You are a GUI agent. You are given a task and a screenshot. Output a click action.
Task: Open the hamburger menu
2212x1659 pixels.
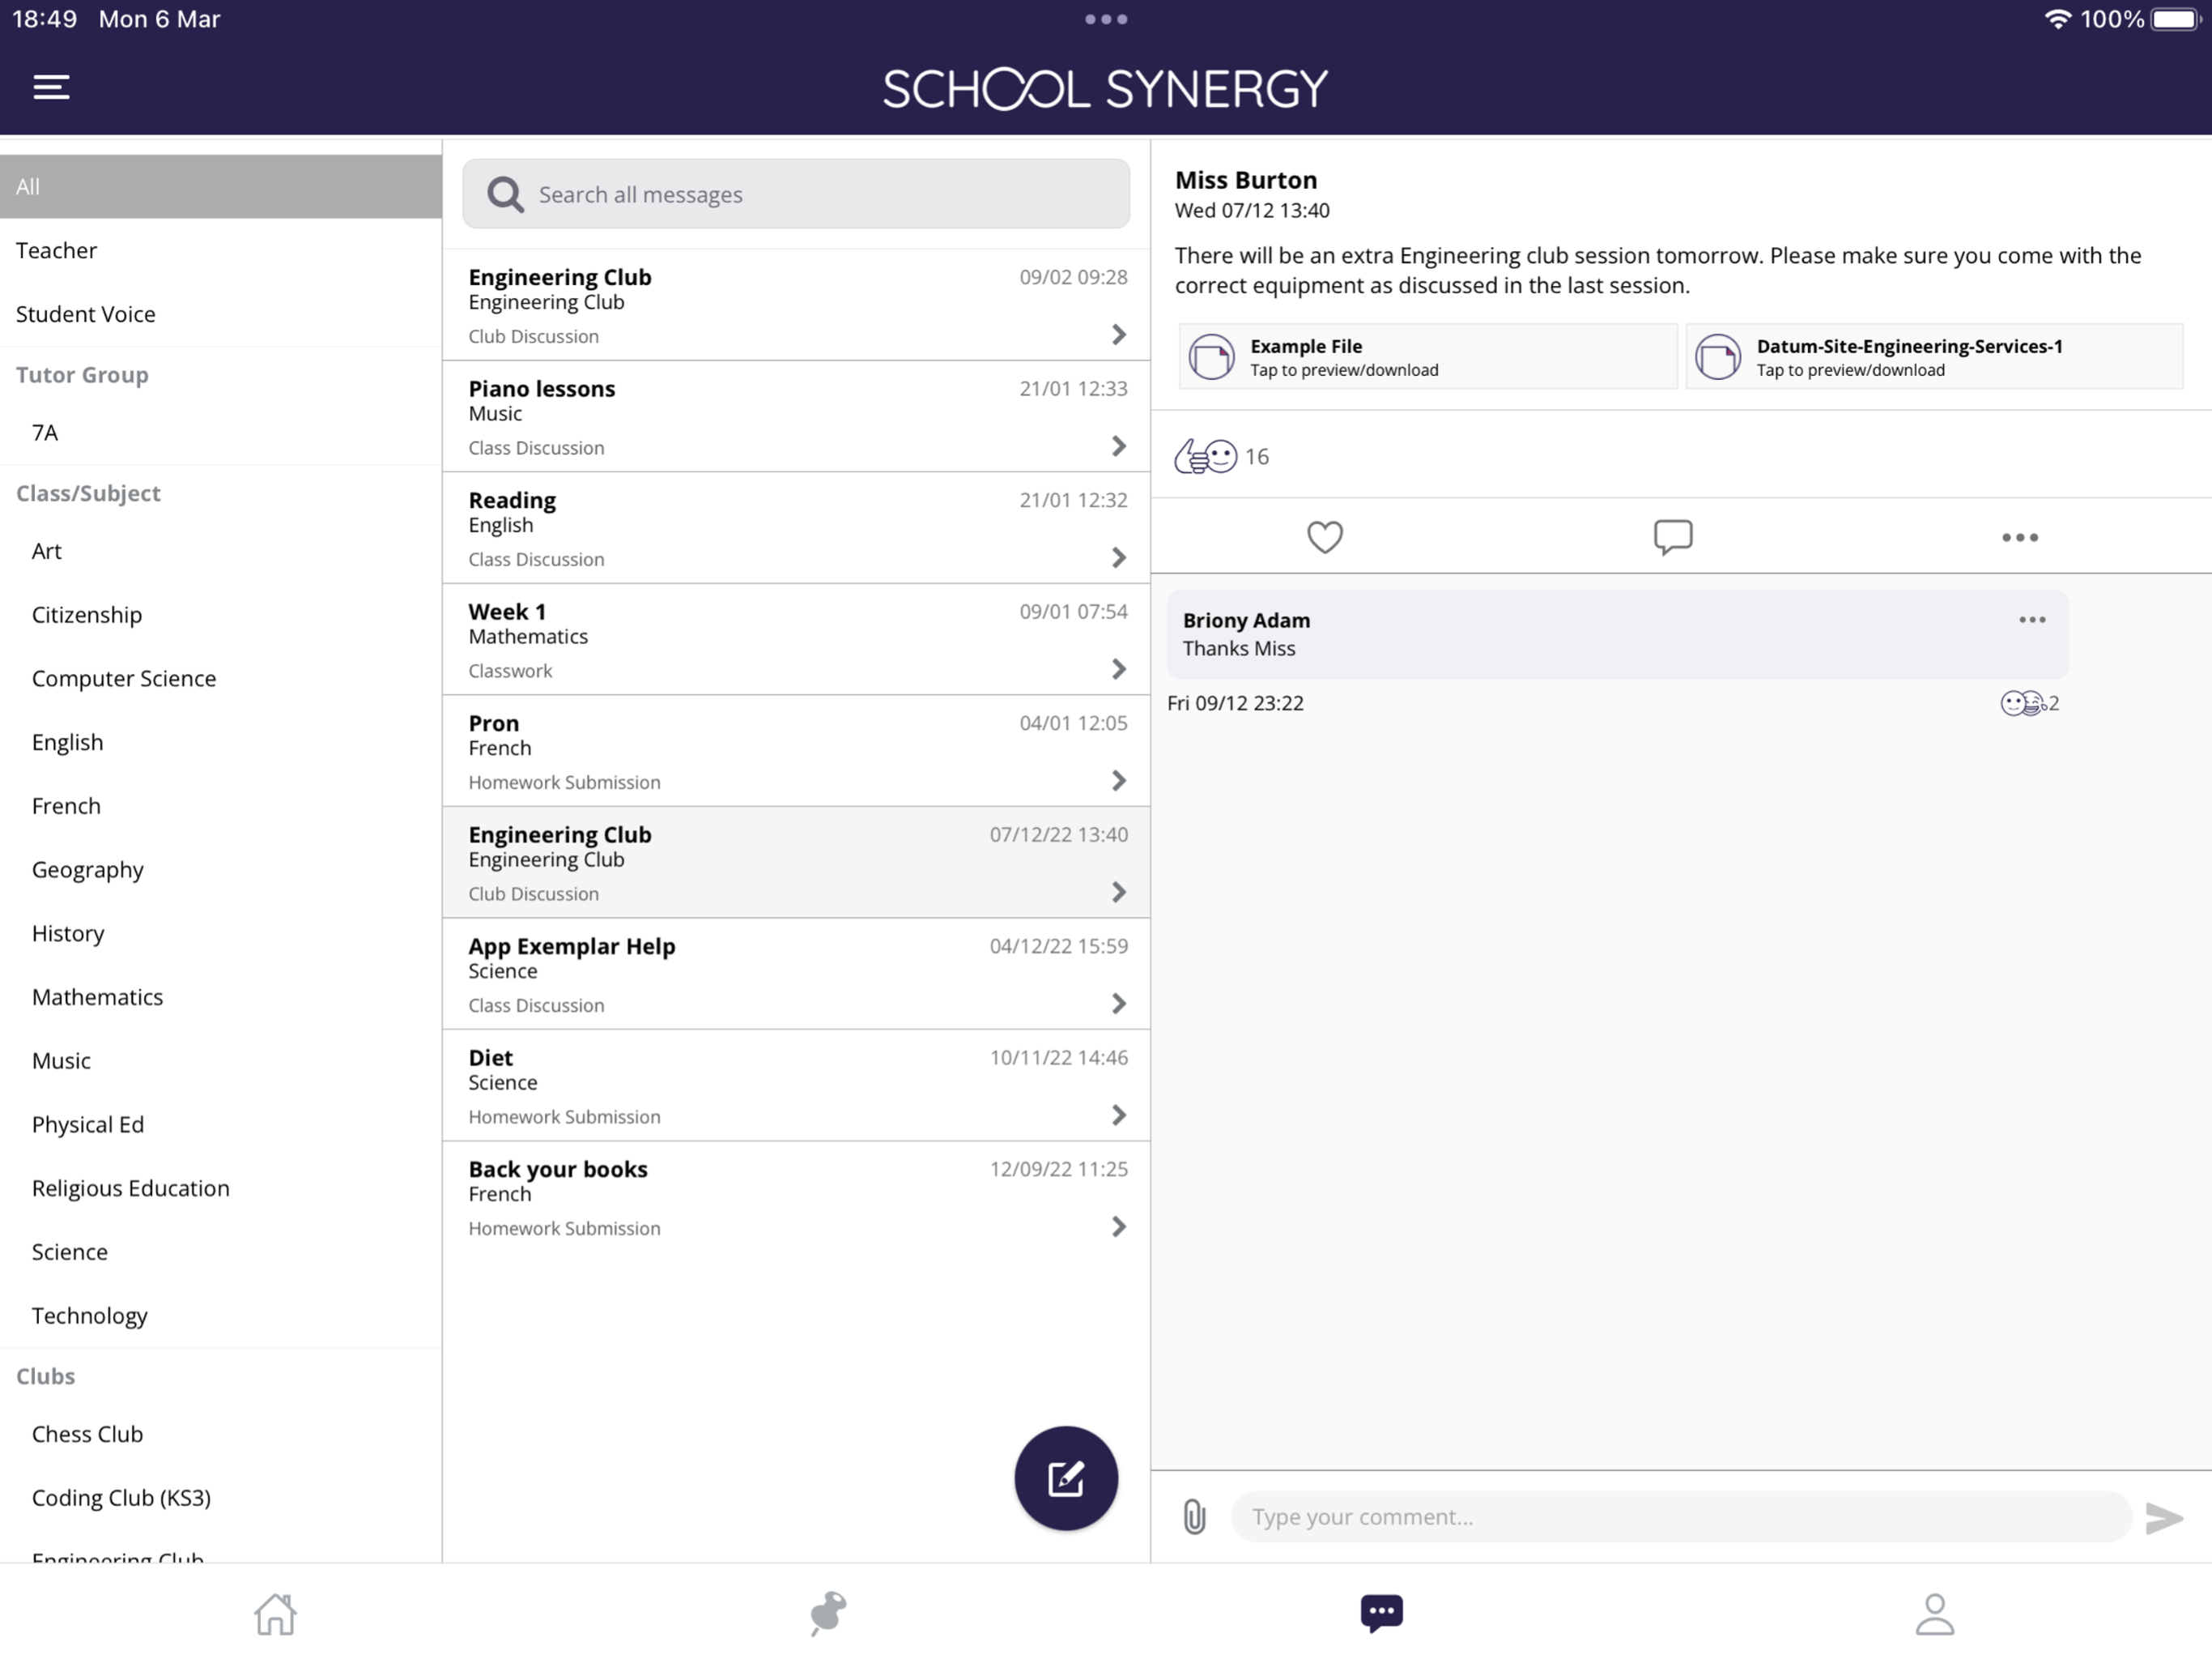click(51, 87)
